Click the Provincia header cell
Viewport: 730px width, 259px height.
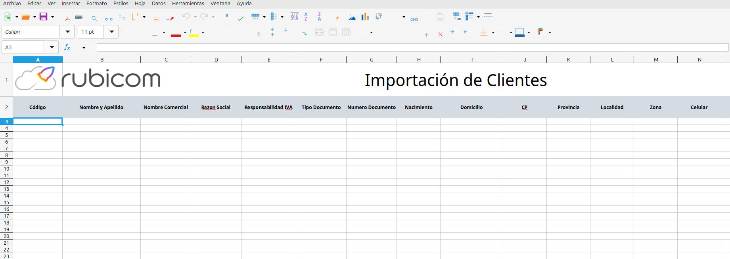coord(568,107)
